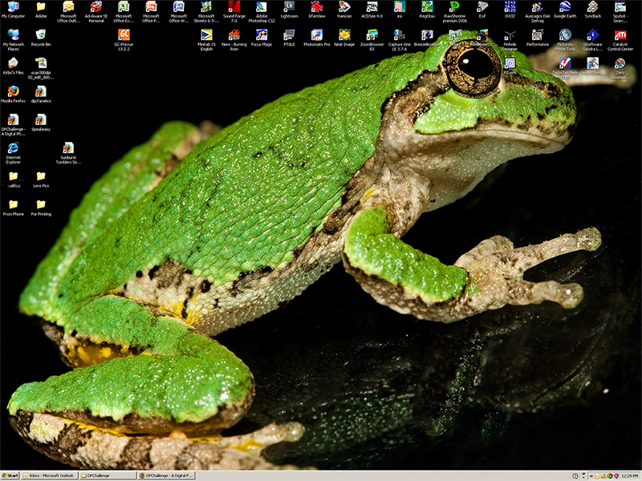This screenshot has height=481, width=642.
Task: Launch the Spybot Search shortcut
Action: tap(620, 11)
